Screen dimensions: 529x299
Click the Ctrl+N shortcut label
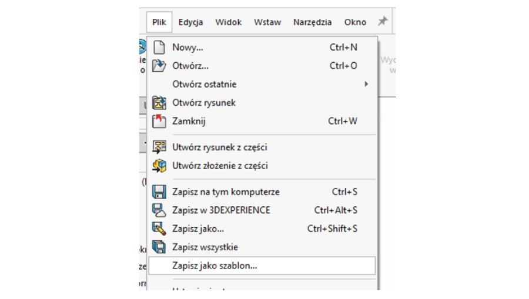(x=343, y=47)
